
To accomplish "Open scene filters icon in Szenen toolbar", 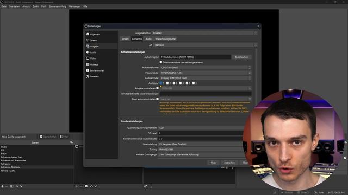I will coord(12,186).
